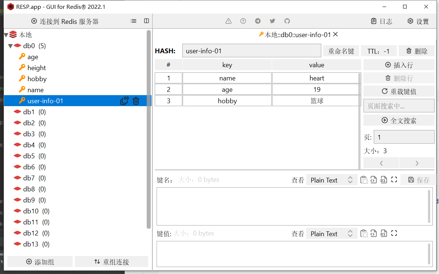Screen dimensions: 439x274
Task: Expand key value editor to fullscreen
Action: [394, 233]
